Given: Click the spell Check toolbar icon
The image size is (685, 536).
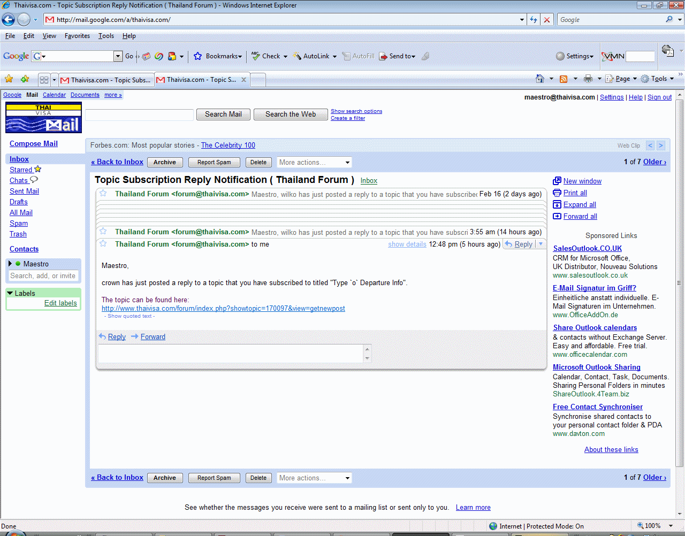Looking at the screenshot, I should pyautogui.click(x=256, y=56).
